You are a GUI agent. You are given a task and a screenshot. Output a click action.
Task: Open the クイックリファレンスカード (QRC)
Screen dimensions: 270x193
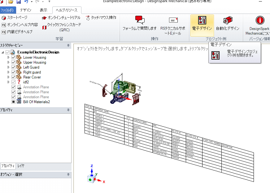coord(62,27)
